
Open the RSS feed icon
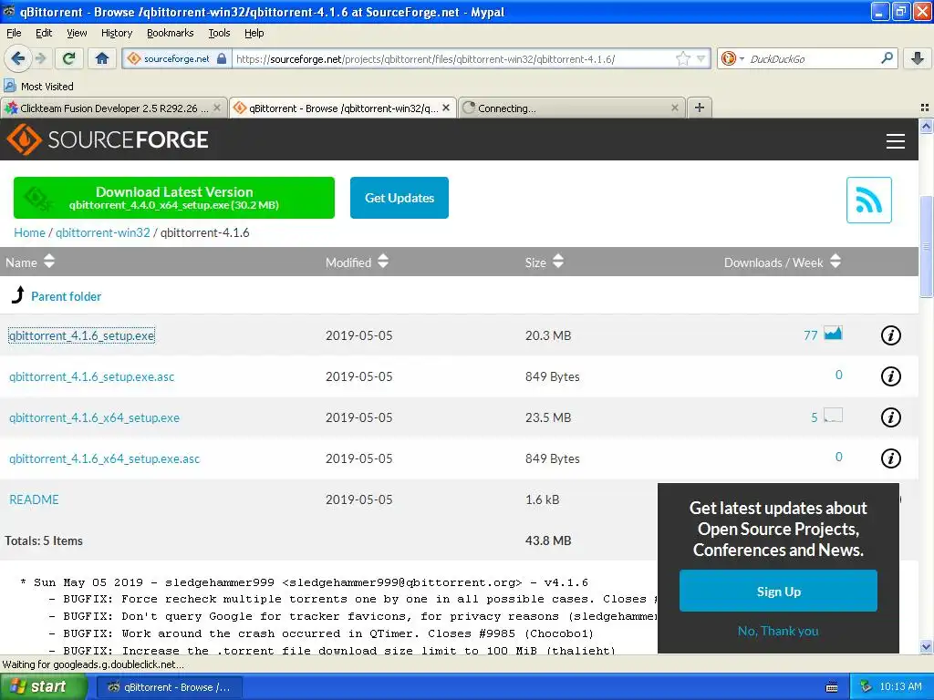click(868, 200)
